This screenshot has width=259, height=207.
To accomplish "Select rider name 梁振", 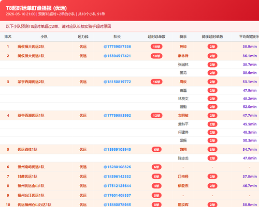I will pos(183,140).
